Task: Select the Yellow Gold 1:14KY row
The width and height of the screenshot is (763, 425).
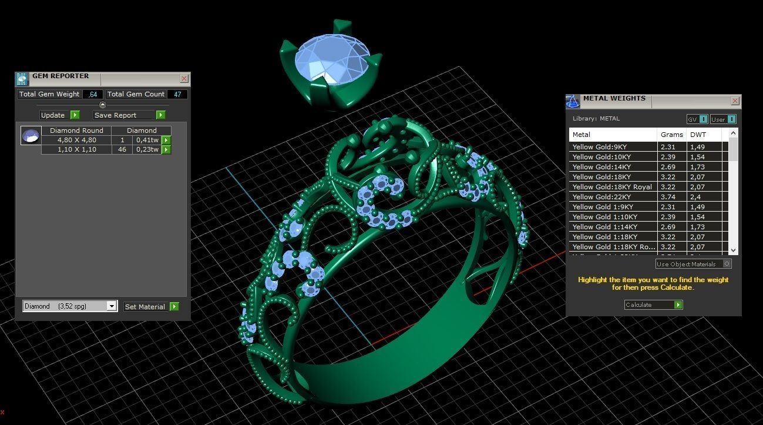Action: pyautogui.click(x=648, y=227)
